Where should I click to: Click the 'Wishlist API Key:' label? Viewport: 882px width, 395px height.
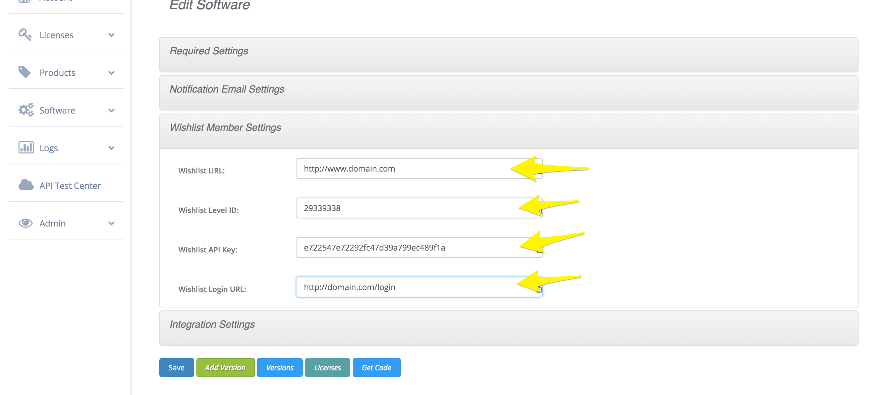click(208, 250)
